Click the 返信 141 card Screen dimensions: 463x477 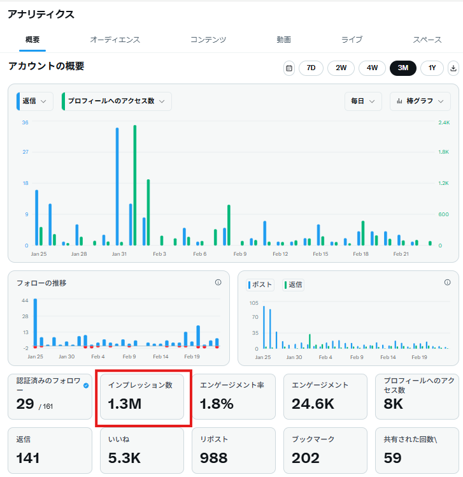pyautogui.click(x=50, y=450)
